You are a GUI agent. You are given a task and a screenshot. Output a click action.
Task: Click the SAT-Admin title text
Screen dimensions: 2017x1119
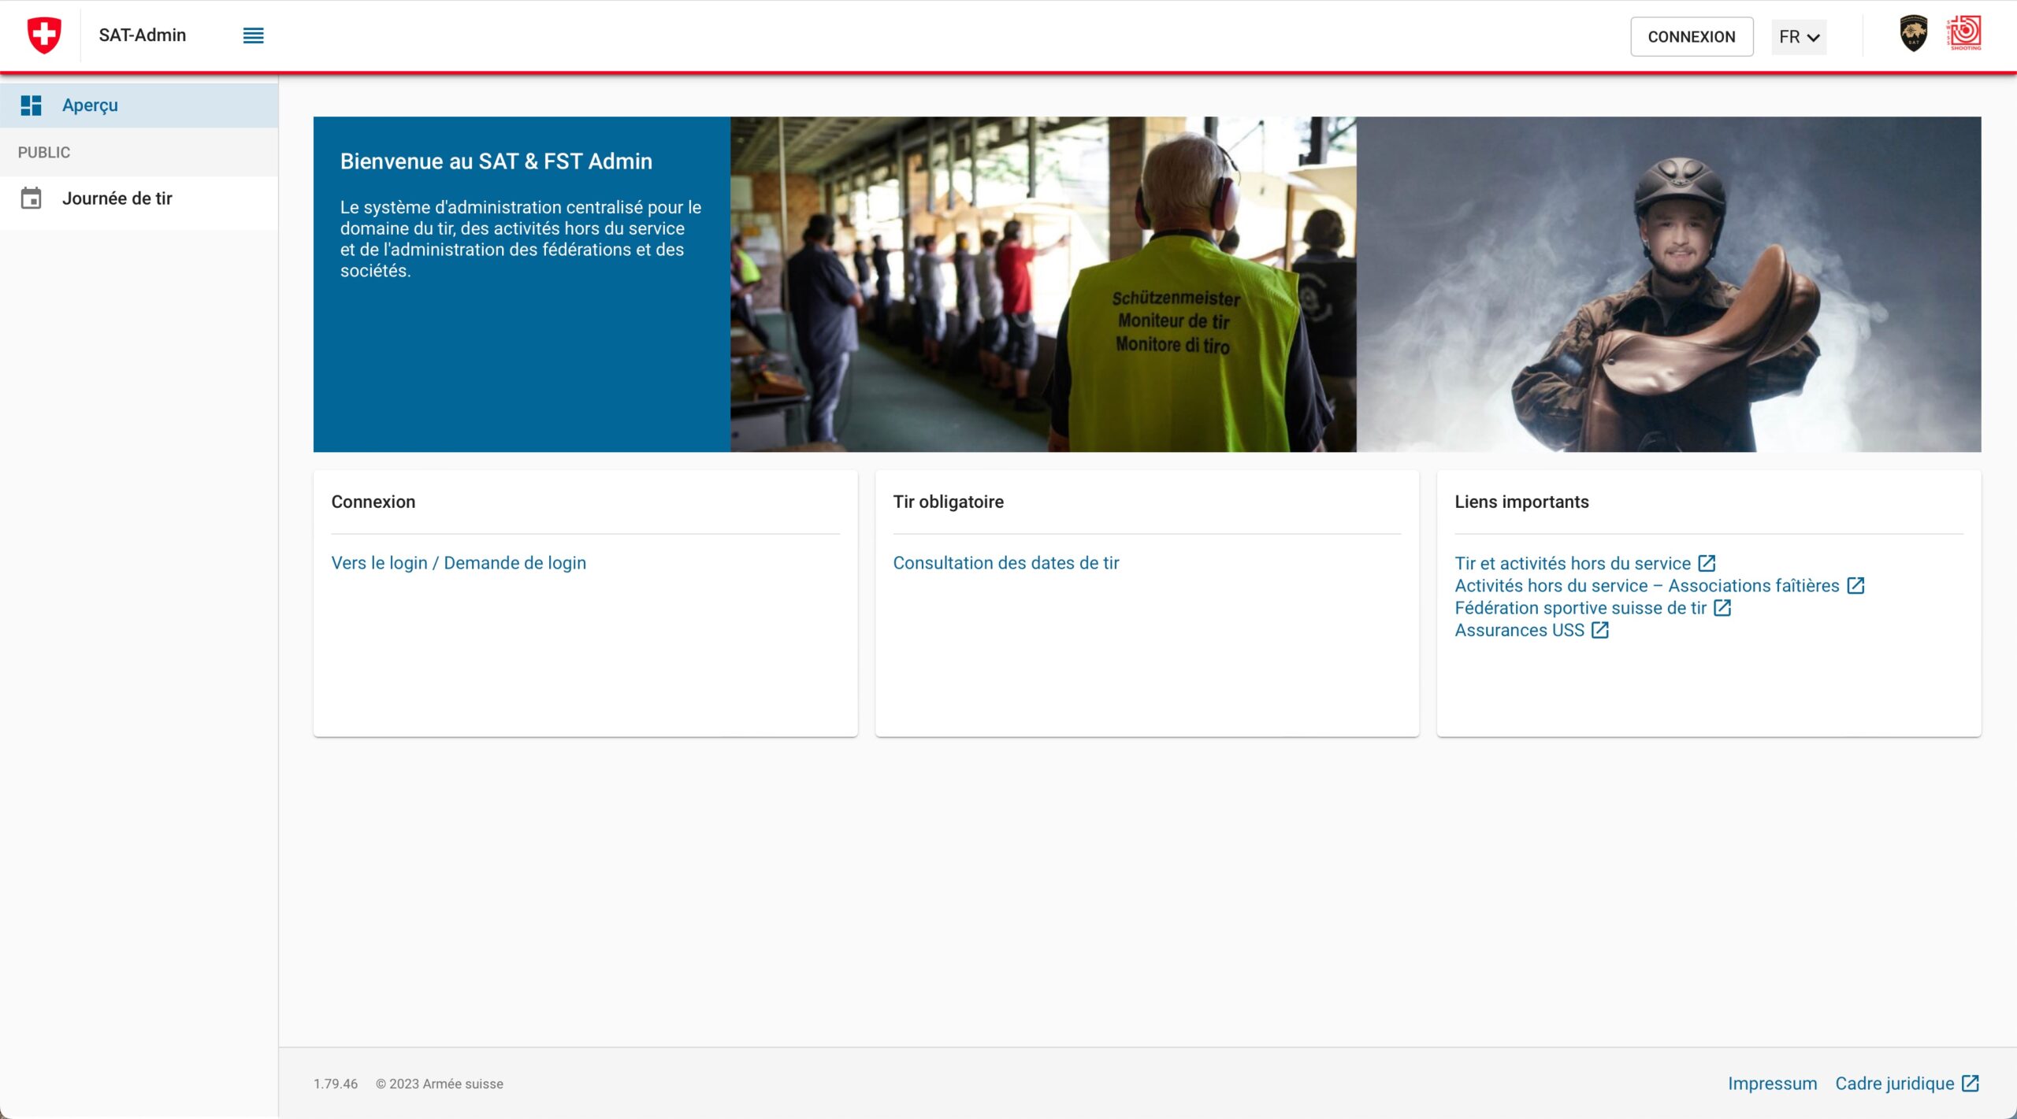pos(143,35)
